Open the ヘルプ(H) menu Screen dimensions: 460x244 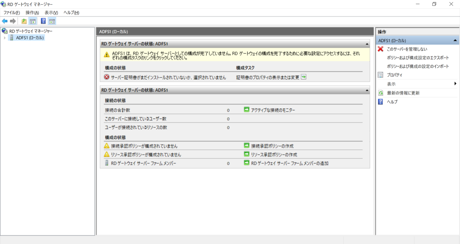pyautogui.click(x=71, y=13)
